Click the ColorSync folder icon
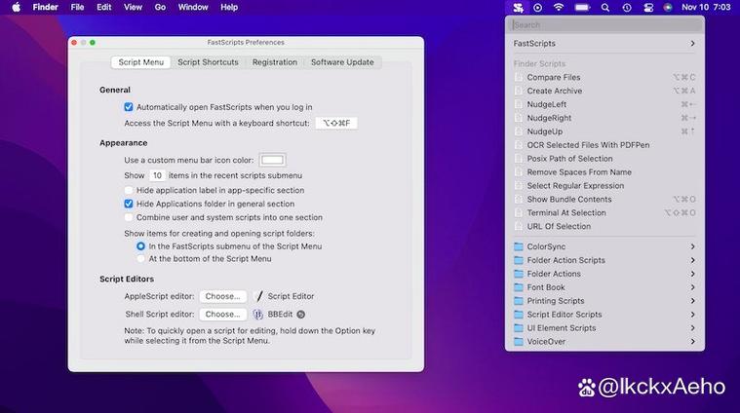Image resolution: width=740 pixels, height=413 pixels. pyautogui.click(x=519, y=246)
